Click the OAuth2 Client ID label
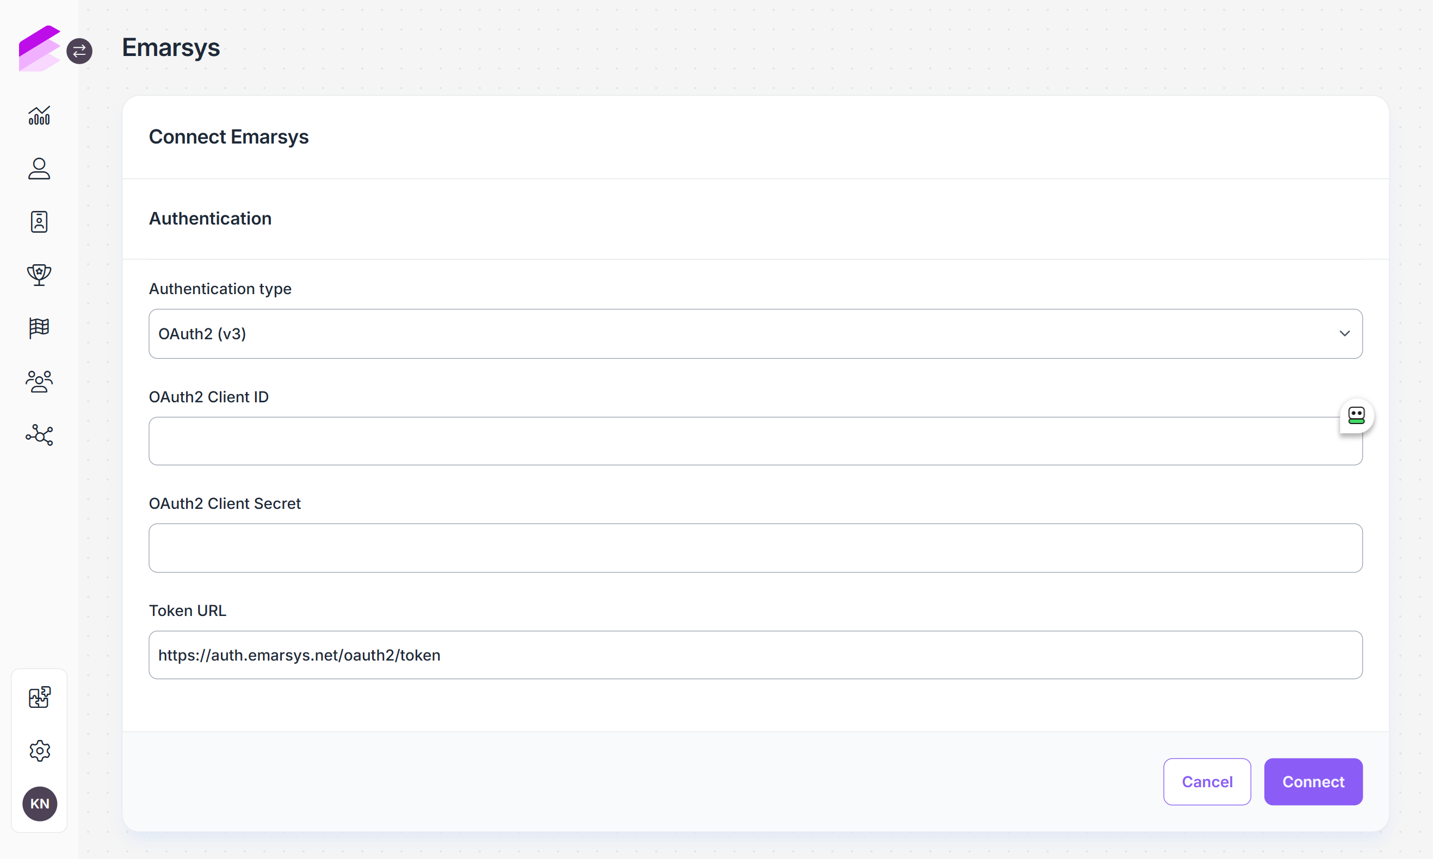The image size is (1433, 859). click(x=208, y=397)
